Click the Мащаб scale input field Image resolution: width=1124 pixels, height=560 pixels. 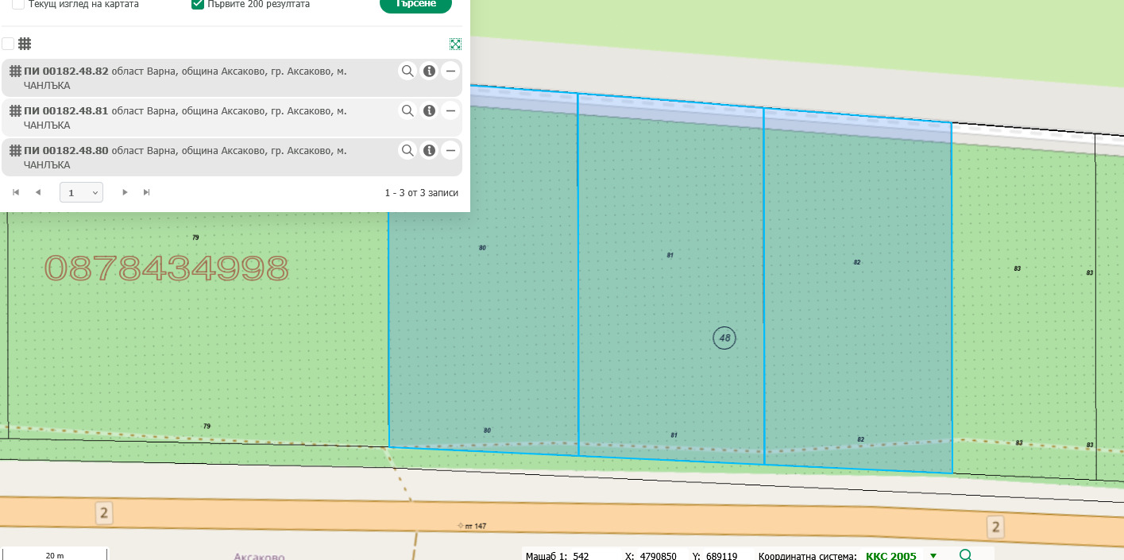(590, 555)
